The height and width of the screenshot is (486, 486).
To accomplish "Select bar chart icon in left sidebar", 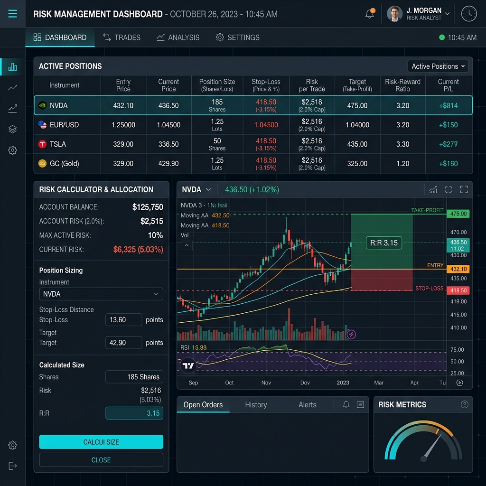I will [x=12, y=67].
